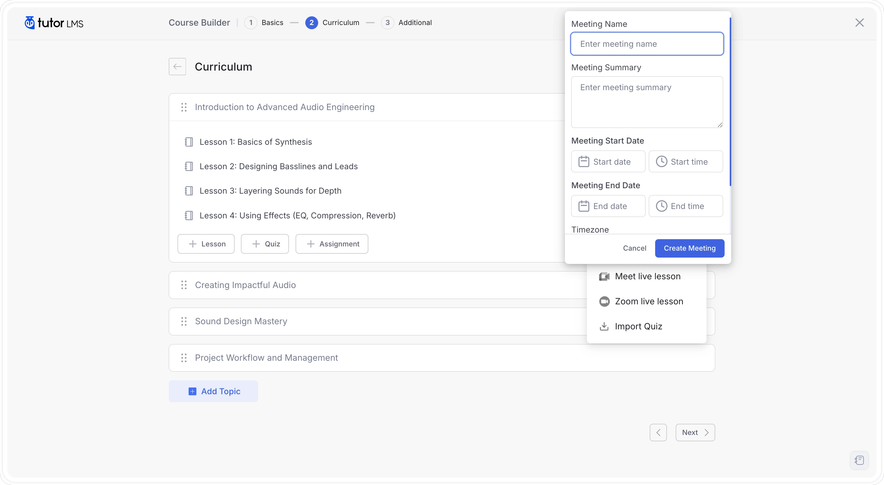Image resolution: width=884 pixels, height=485 pixels.
Task: Click Lesson 4 Using Effects icon
Action: pyautogui.click(x=189, y=215)
